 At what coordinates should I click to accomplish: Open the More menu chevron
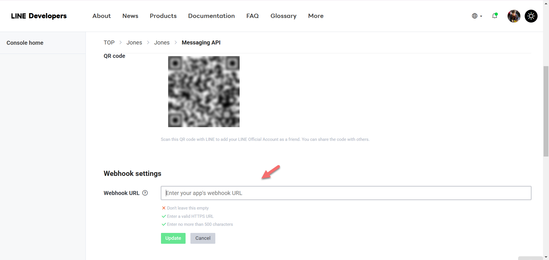pyautogui.click(x=316, y=16)
